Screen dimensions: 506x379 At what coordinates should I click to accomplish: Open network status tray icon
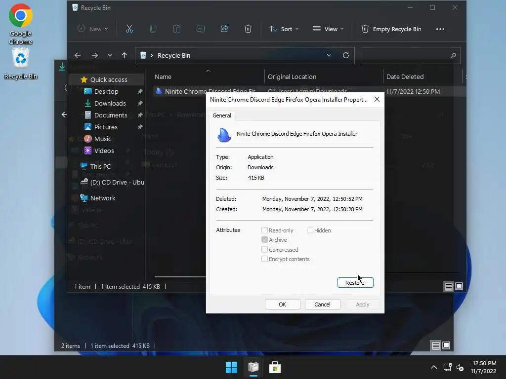(x=447, y=367)
